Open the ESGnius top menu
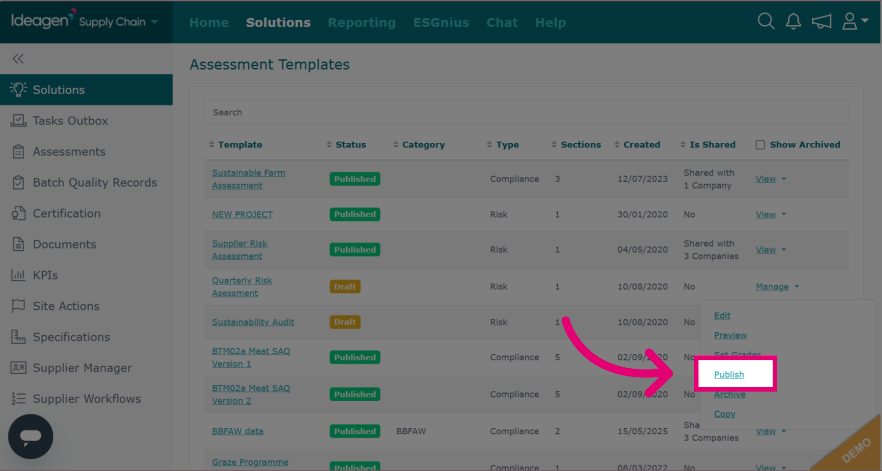Image resolution: width=882 pixels, height=471 pixels. pyautogui.click(x=441, y=22)
